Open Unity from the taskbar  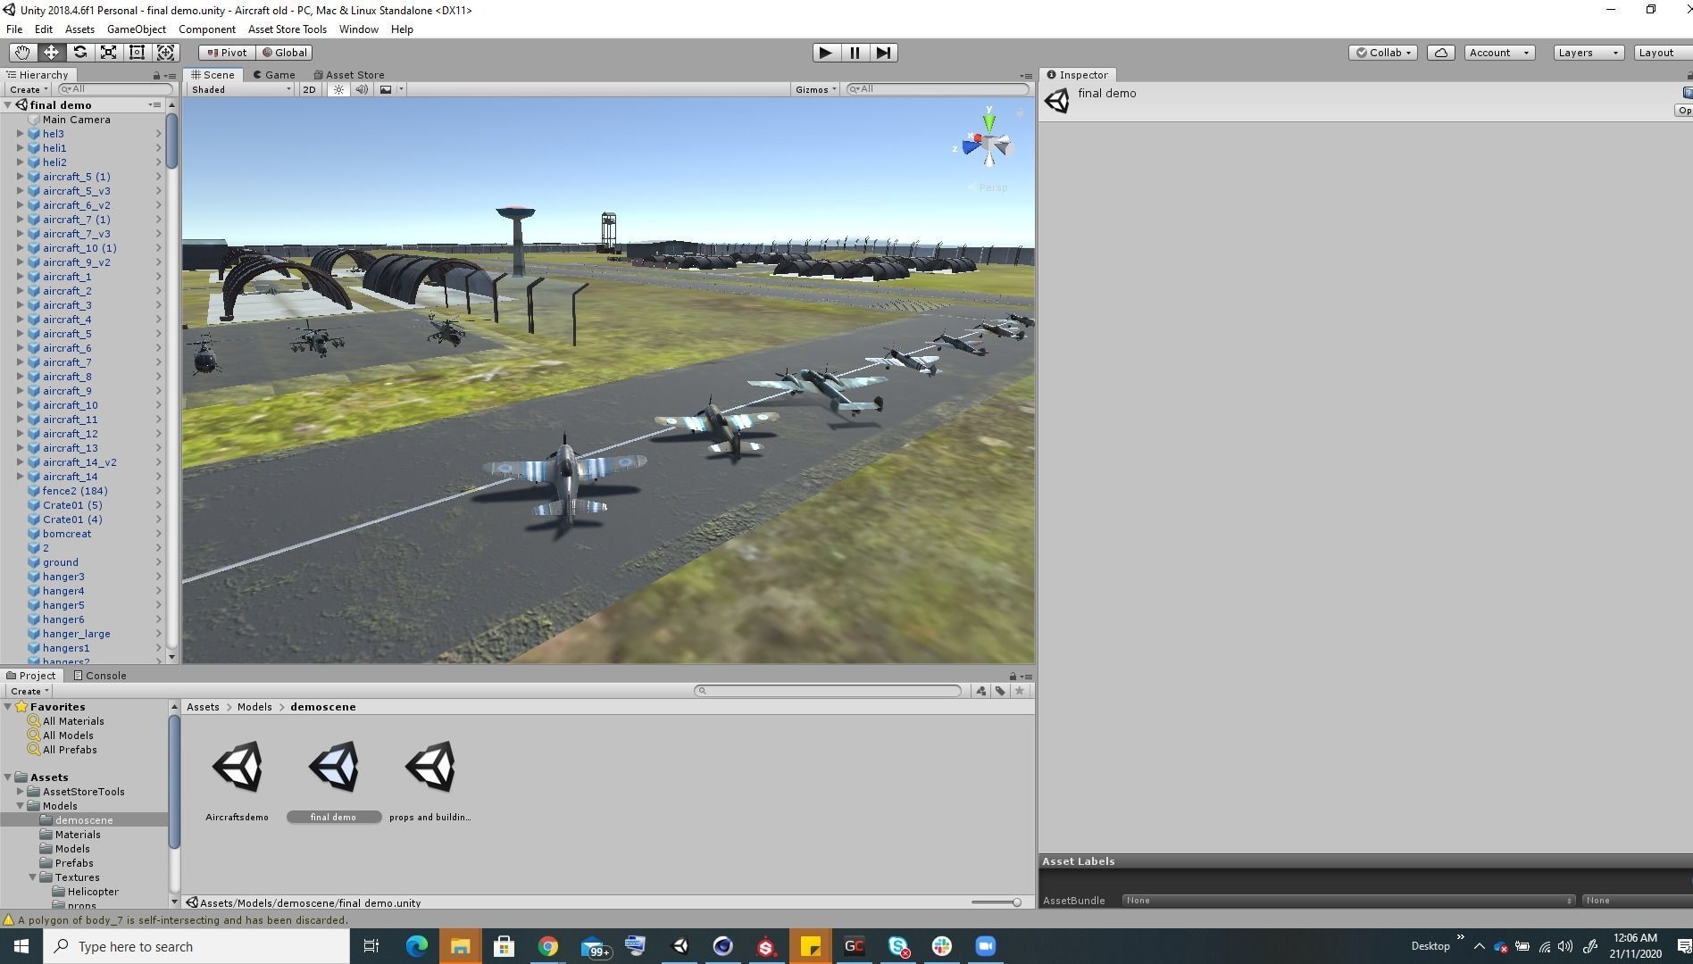(x=680, y=946)
